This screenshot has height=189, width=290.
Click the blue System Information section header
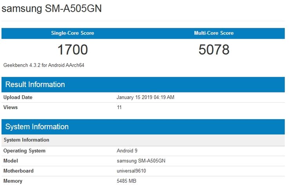(x=143, y=127)
